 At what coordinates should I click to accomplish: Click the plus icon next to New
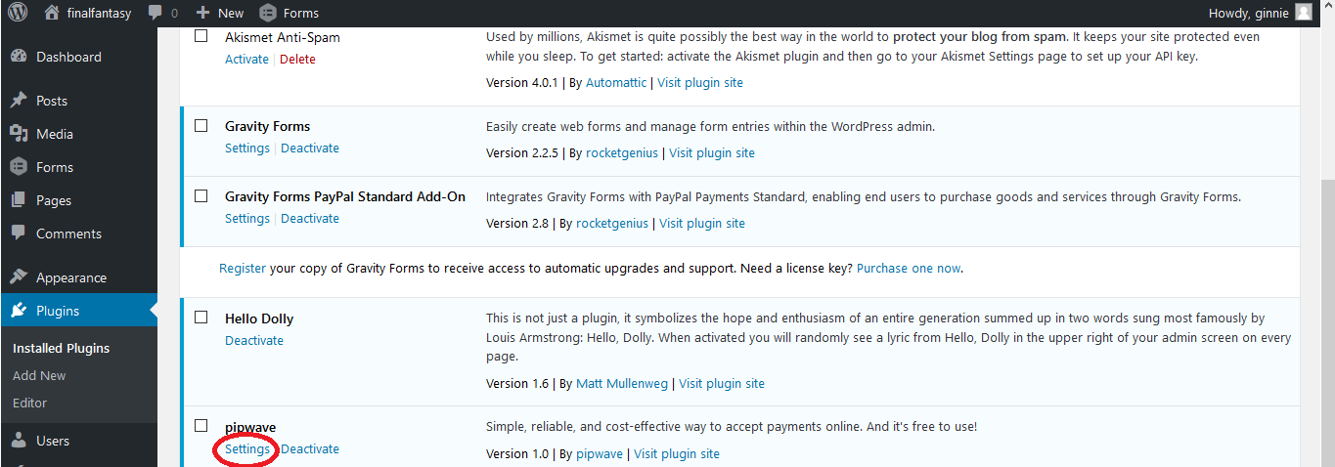202,13
